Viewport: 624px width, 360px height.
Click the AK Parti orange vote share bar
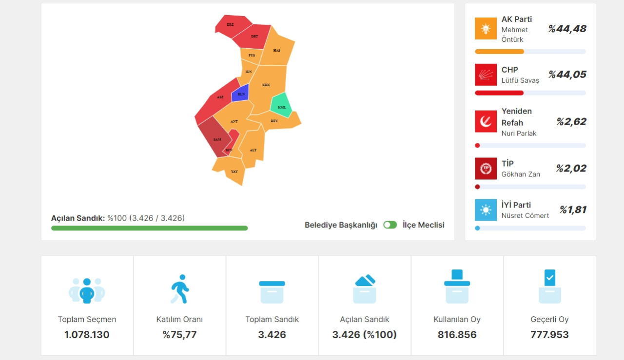click(499, 52)
